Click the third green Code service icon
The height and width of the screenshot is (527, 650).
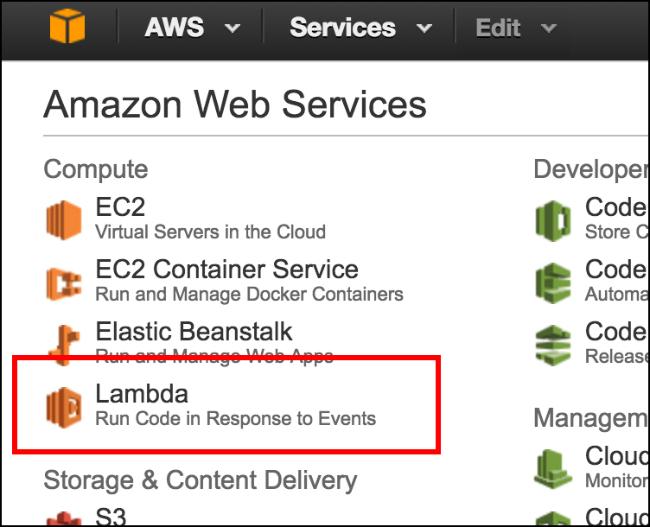click(x=553, y=343)
